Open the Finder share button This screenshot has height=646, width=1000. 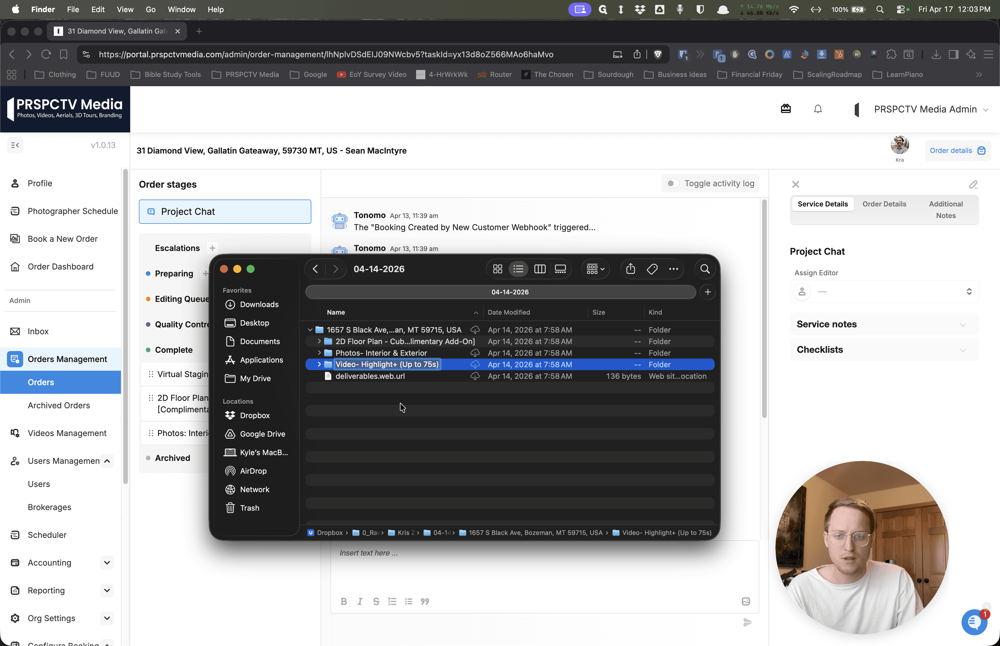coord(630,269)
